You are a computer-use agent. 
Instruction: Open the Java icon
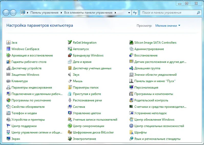8,42
